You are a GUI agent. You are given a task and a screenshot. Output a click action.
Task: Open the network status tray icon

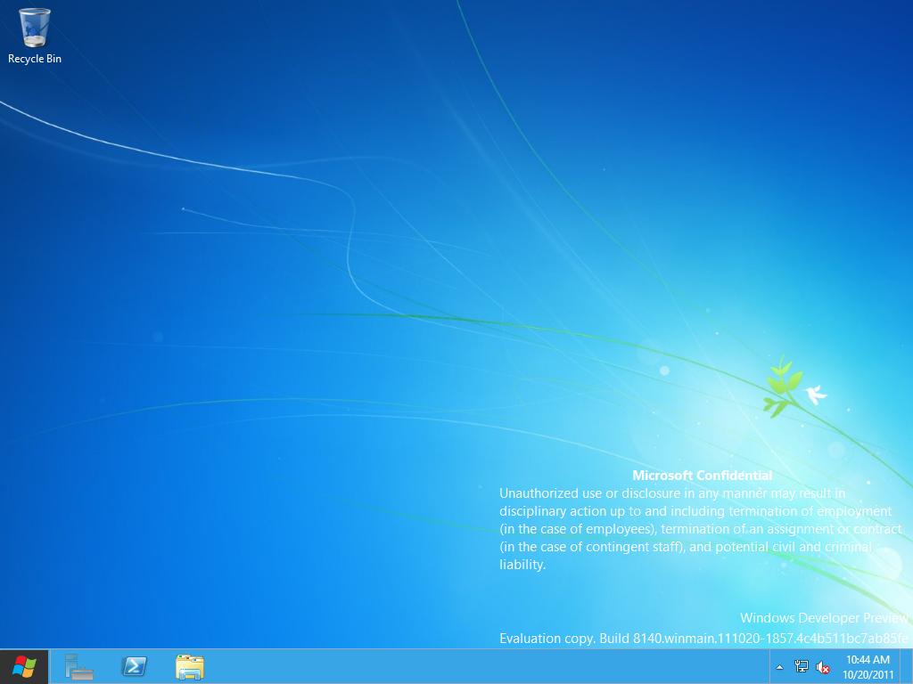pos(802,667)
